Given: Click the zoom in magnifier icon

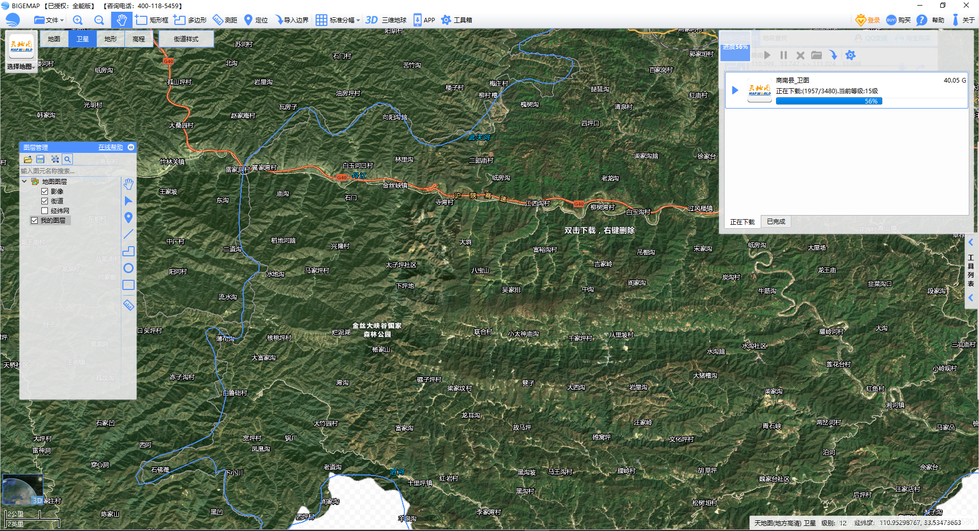Looking at the screenshot, I should coord(78,20).
